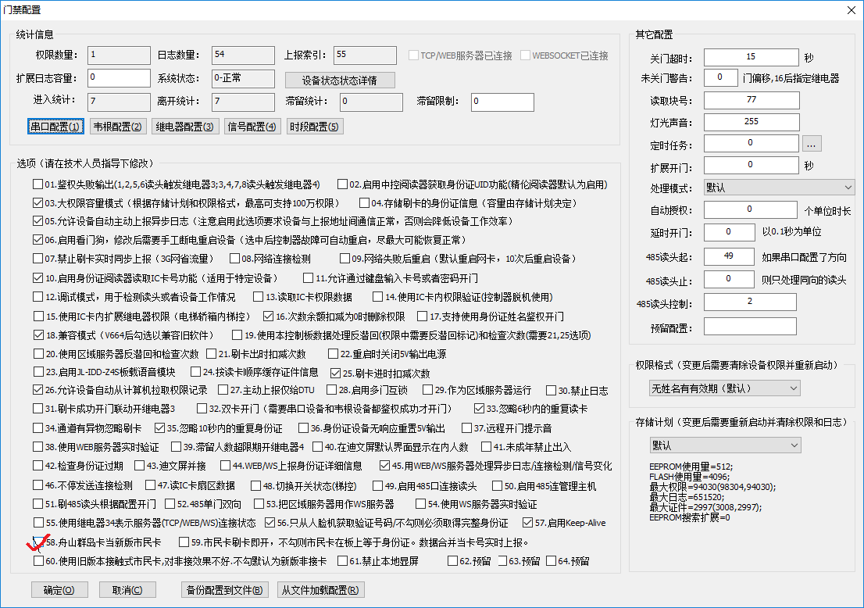
Task: Uncheck option 03.大权限容量模式
Action: point(38,203)
